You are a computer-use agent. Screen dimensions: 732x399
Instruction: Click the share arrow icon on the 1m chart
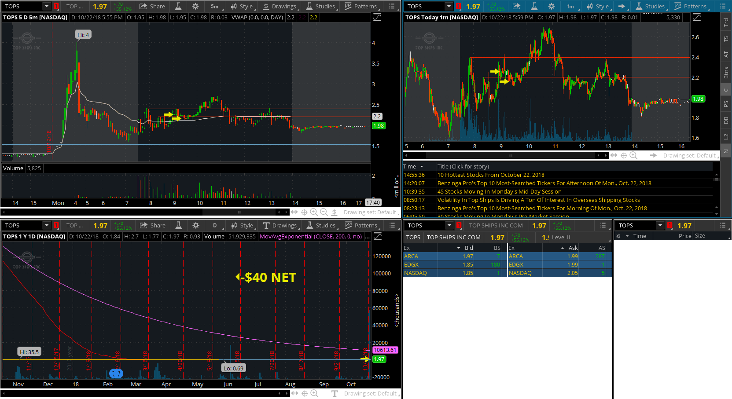pyautogui.click(x=516, y=6)
